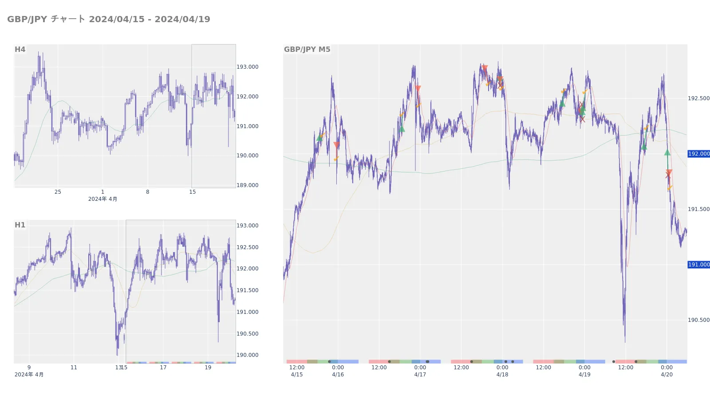Click the green buy triangle on 4/15 evening in M5 chart
The width and height of the screenshot is (710, 399).
pos(319,138)
